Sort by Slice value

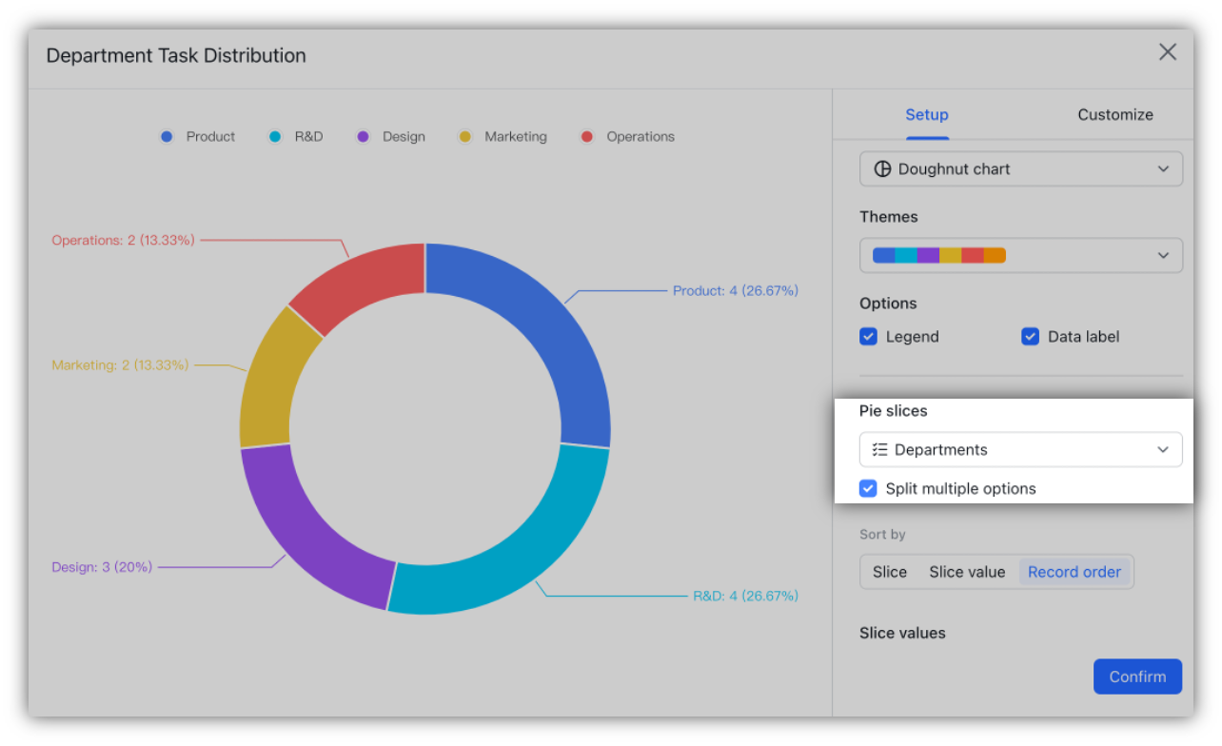pyautogui.click(x=967, y=572)
